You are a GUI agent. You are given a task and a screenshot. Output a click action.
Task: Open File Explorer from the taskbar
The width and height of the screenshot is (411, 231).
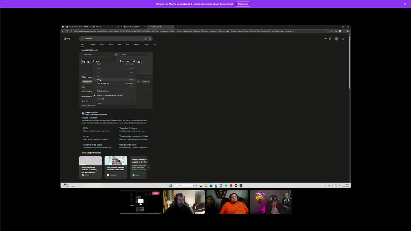(206, 185)
